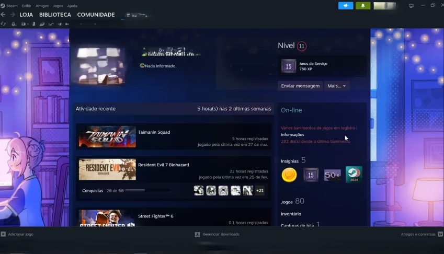The width and height of the screenshot is (444, 254).
Task: Click the Gerenciar downloads icon
Action: click(x=197, y=234)
